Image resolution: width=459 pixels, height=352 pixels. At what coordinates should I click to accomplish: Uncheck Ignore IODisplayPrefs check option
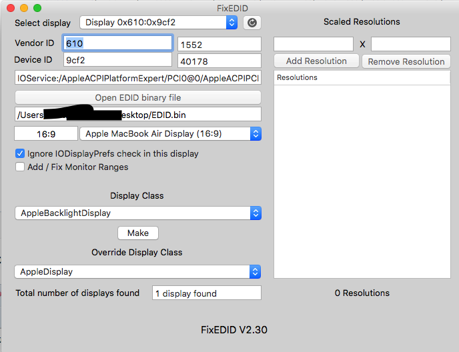[x=20, y=153]
